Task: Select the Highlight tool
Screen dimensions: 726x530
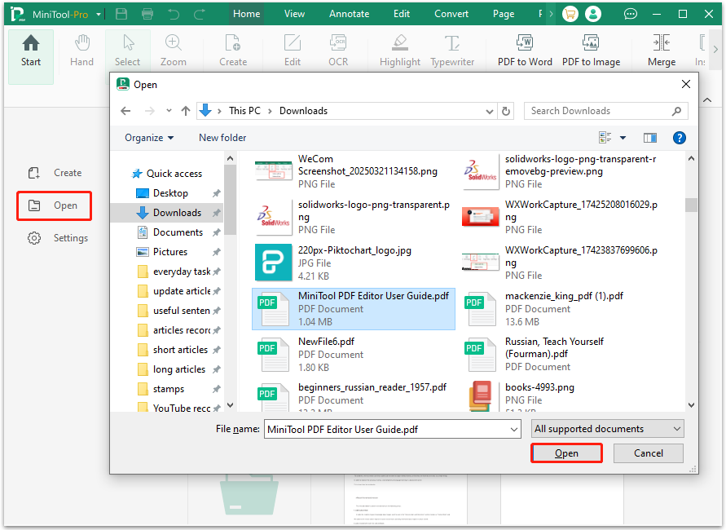Action: click(400, 51)
